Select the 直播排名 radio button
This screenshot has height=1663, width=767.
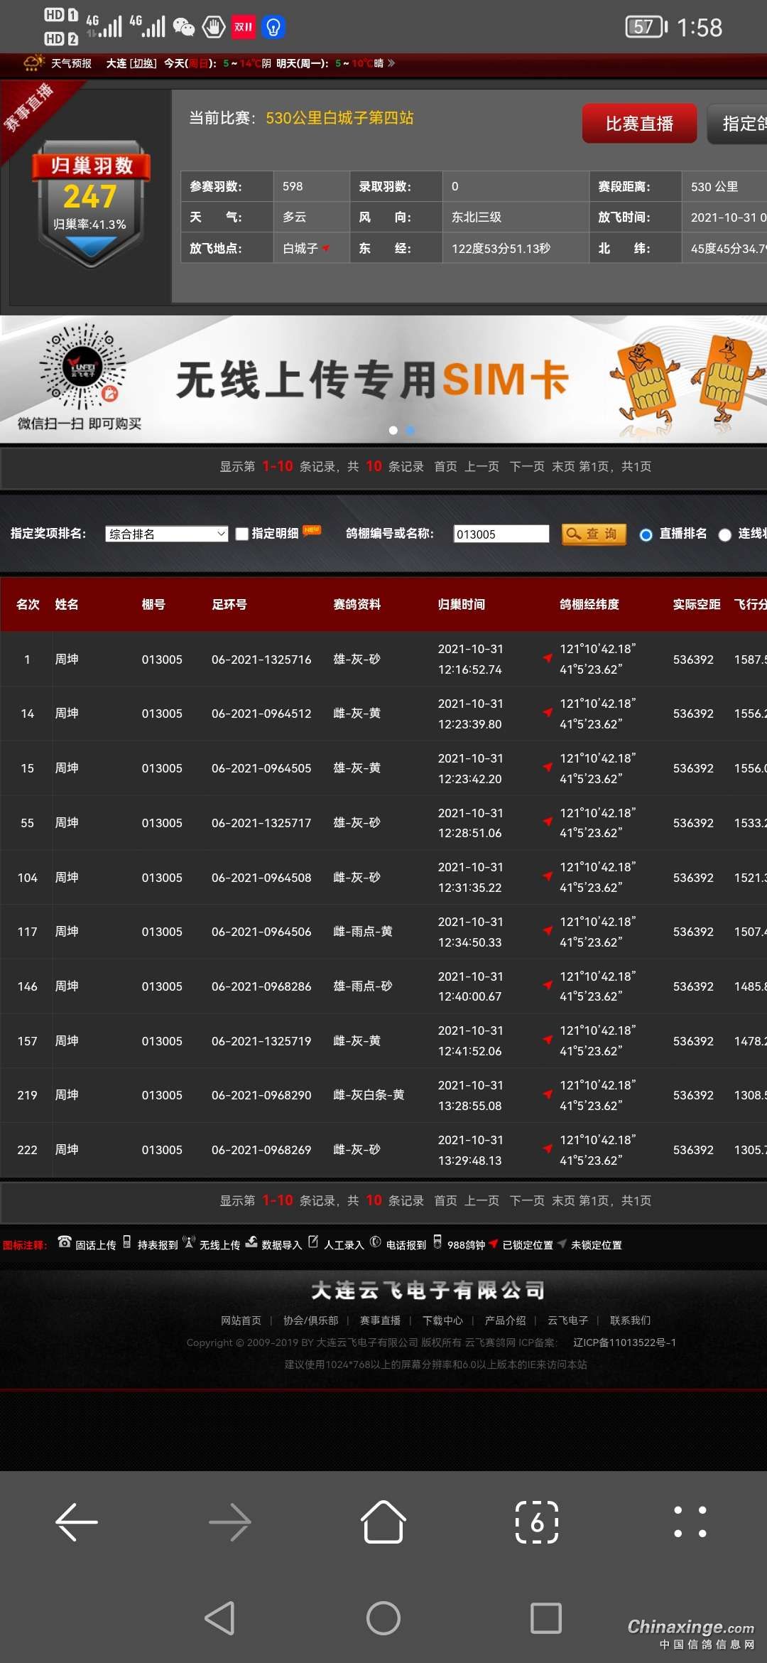click(646, 535)
